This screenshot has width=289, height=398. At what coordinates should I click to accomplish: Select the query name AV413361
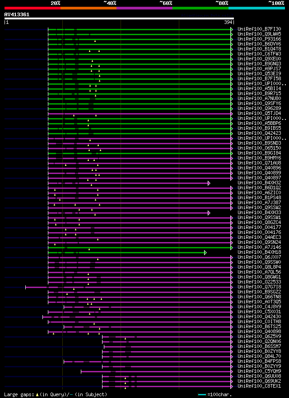click(17, 14)
